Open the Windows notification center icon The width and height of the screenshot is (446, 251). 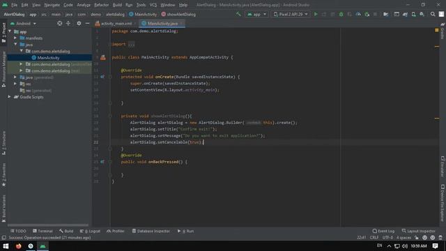(435, 246)
